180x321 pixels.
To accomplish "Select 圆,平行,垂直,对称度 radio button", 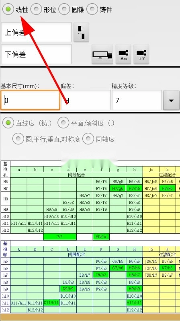I will click(18, 139).
